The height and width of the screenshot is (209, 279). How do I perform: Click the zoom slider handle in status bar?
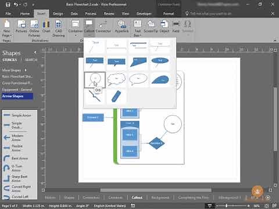click(226, 206)
